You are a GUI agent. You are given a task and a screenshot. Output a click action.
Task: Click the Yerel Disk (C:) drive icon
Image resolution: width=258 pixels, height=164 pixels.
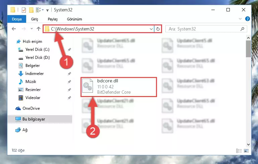pos(20,50)
